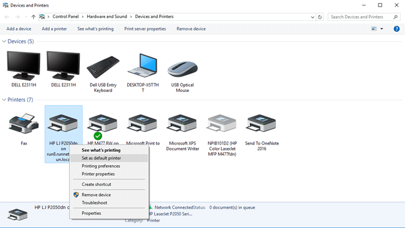Click Print server properties on toolbar
The image size is (405, 228).
(x=145, y=29)
